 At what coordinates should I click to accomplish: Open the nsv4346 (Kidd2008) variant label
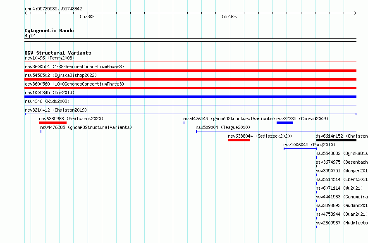(x=47, y=101)
